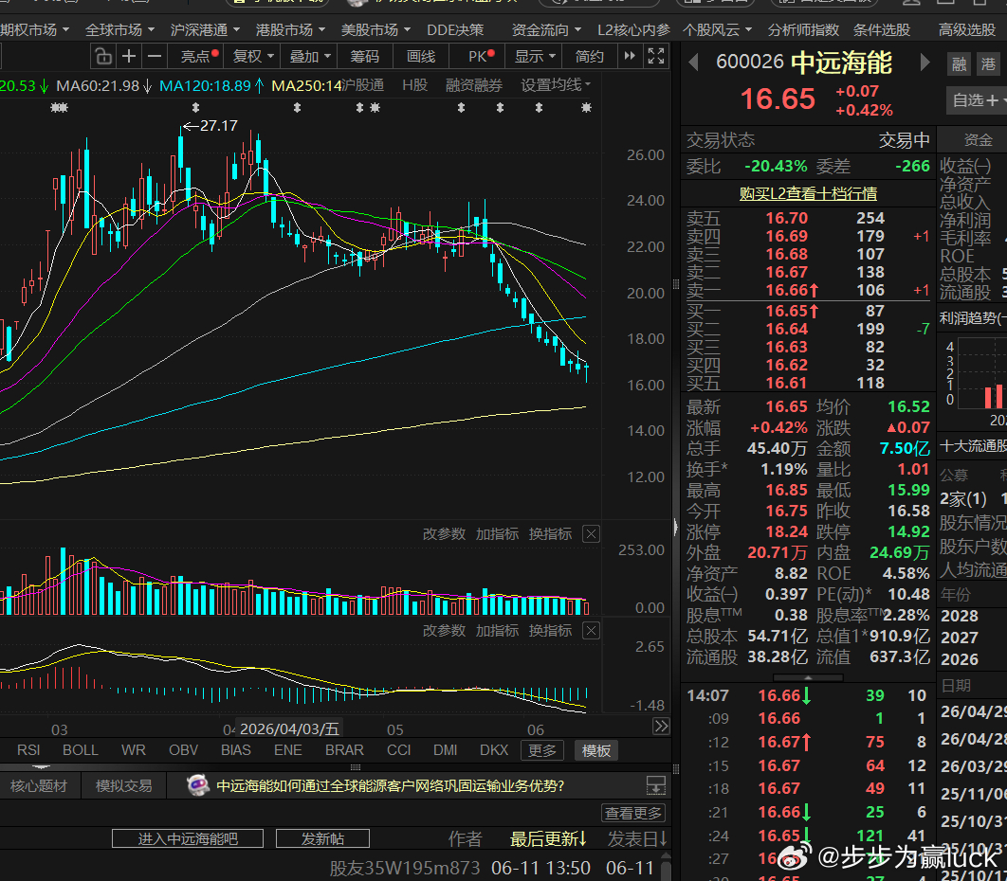Open 购买L2查看十档行情 link

[808, 193]
